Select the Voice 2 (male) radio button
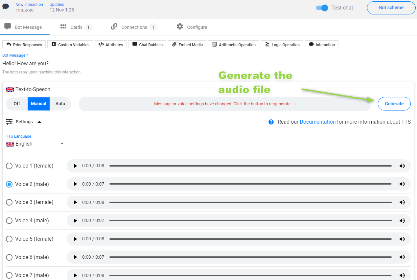Screen dimensions: 417x280 pos(9,184)
